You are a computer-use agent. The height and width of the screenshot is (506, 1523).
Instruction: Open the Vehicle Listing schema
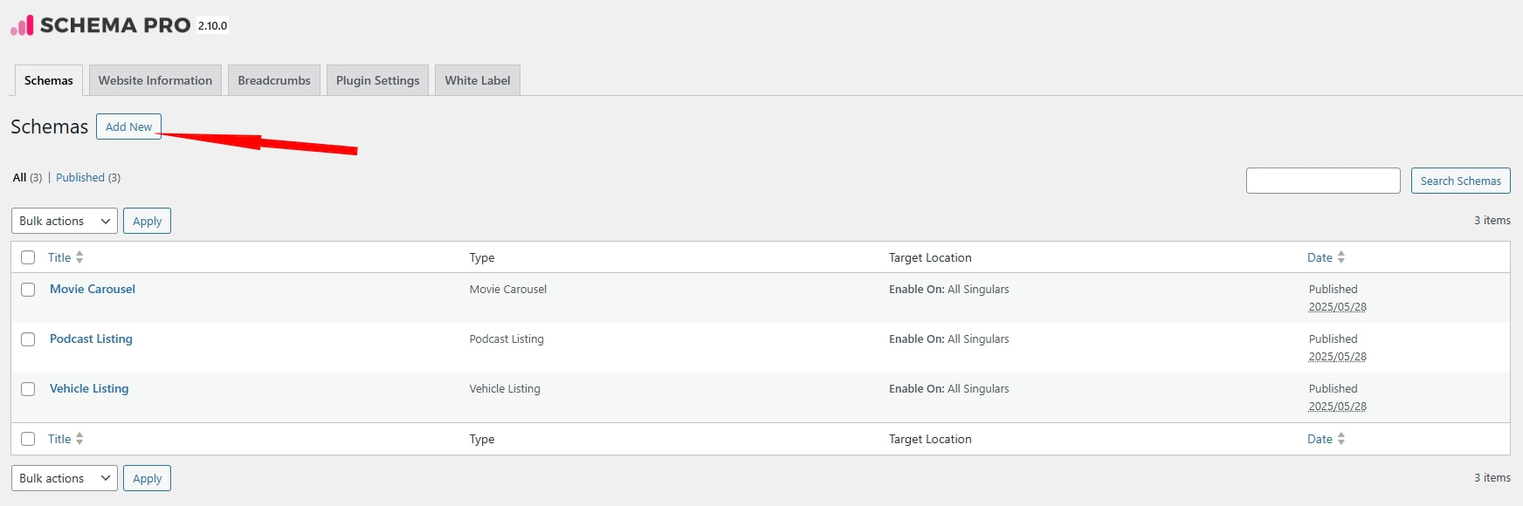[x=87, y=388]
